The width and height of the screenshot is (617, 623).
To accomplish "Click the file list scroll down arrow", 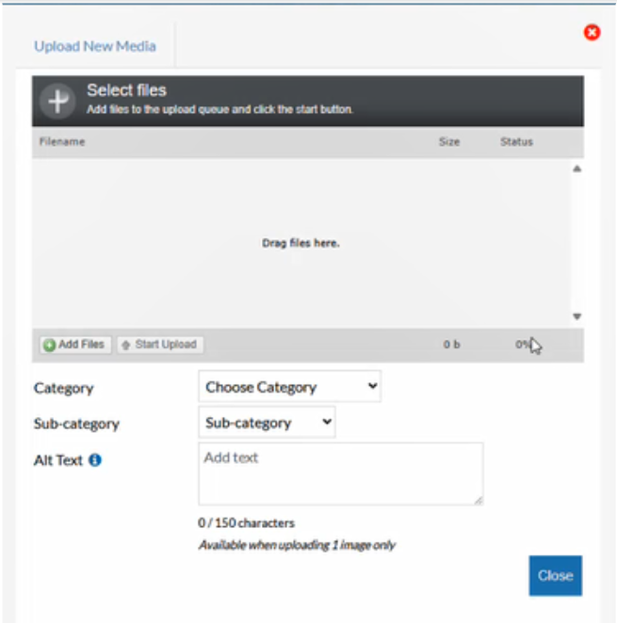I will [576, 317].
